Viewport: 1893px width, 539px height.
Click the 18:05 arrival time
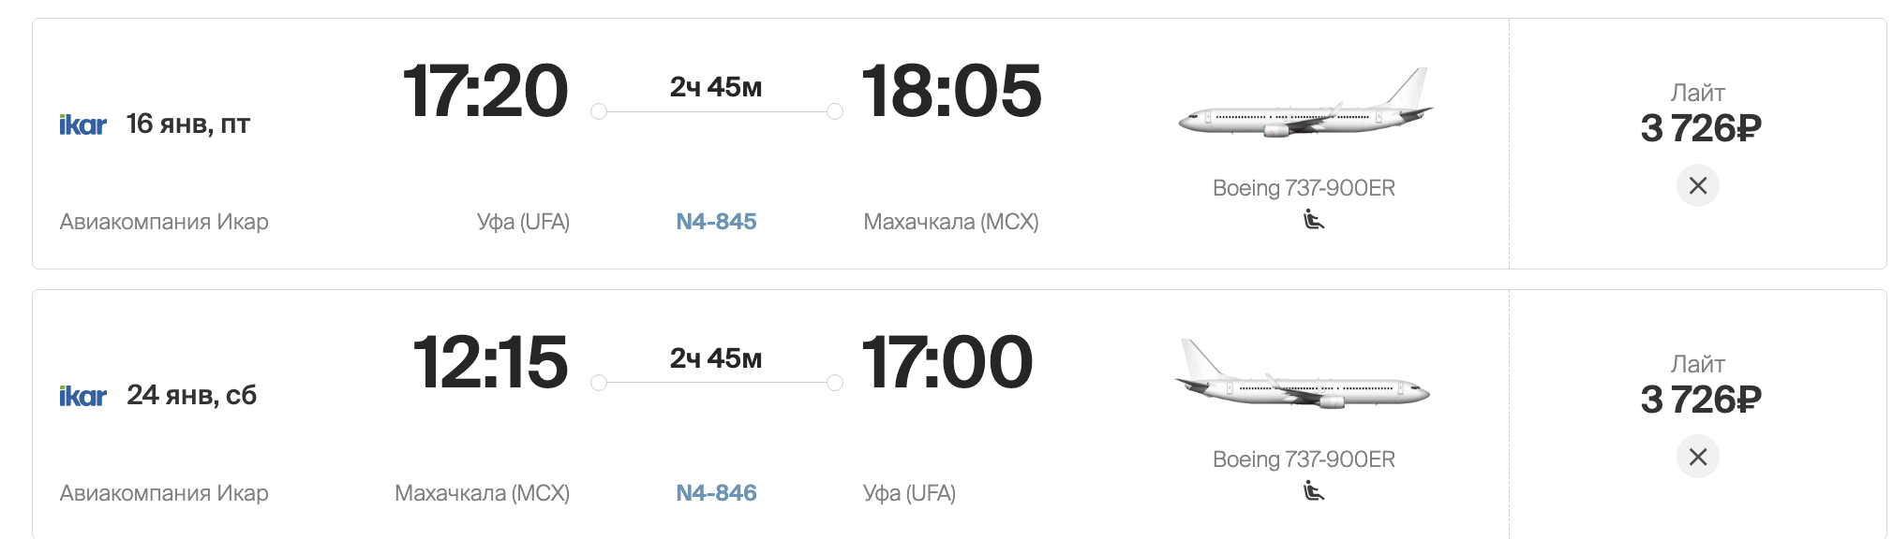pos(950,91)
